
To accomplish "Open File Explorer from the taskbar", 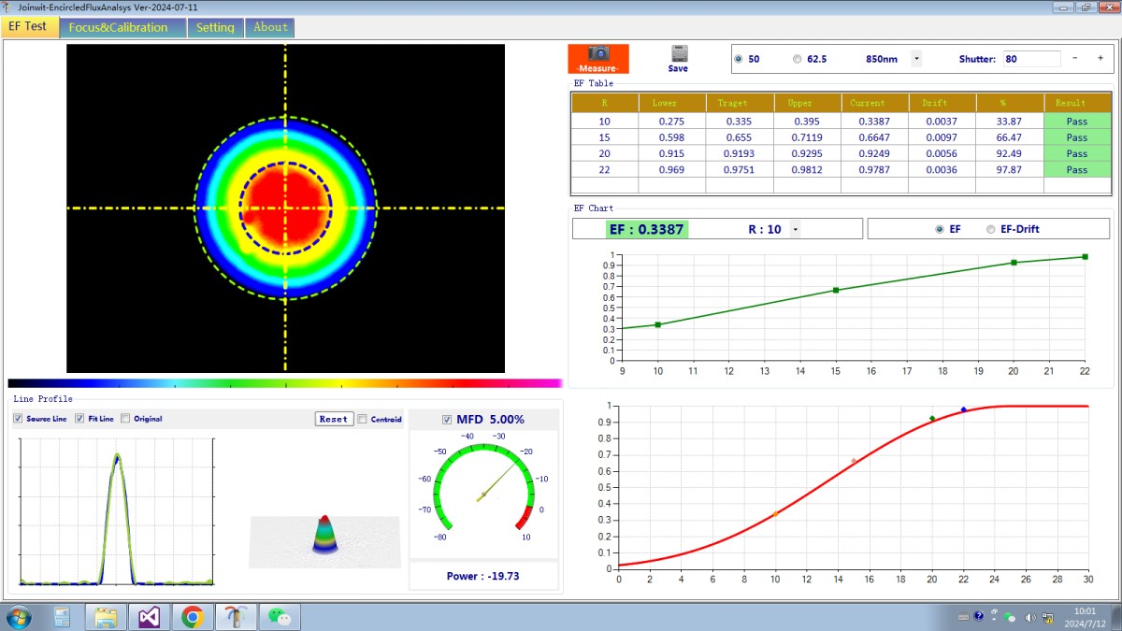I will 106,616.
